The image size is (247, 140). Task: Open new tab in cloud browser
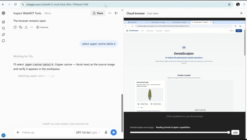pos(214,22)
